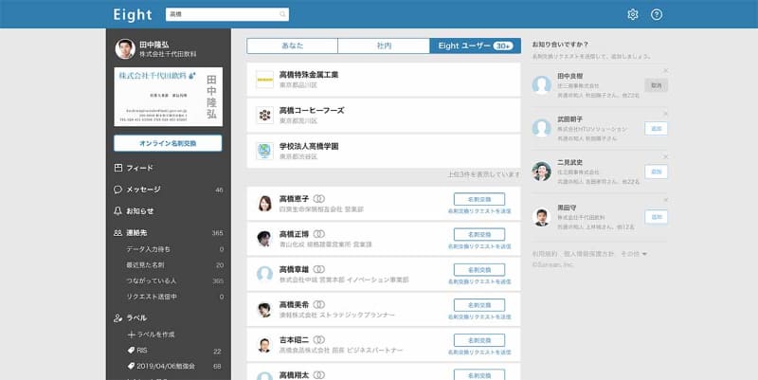Click 名刺交換 button for 吉本昭二

coord(479,340)
